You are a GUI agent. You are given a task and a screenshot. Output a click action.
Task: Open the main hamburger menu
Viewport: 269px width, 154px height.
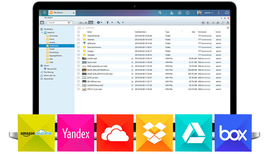coord(44,13)
